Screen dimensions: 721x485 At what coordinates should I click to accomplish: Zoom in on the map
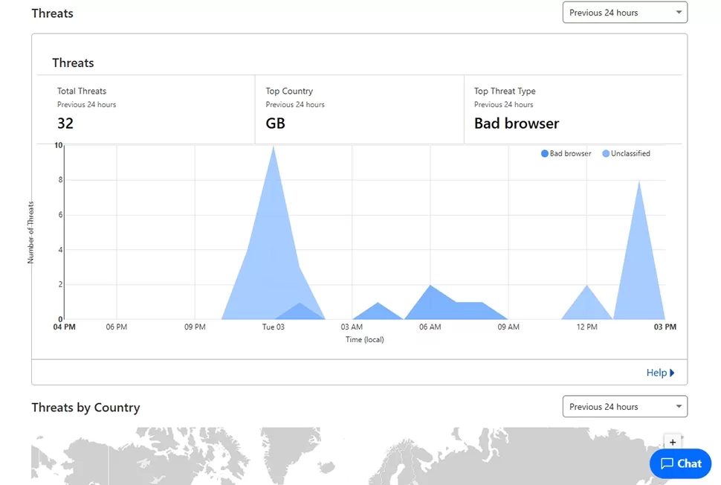tap(672, 442)
